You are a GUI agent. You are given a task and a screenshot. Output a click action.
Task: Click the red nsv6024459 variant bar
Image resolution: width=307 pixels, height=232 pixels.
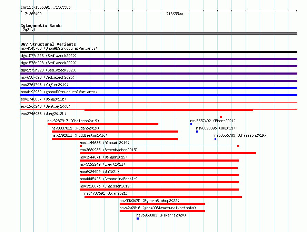click(x=160, y=175)
